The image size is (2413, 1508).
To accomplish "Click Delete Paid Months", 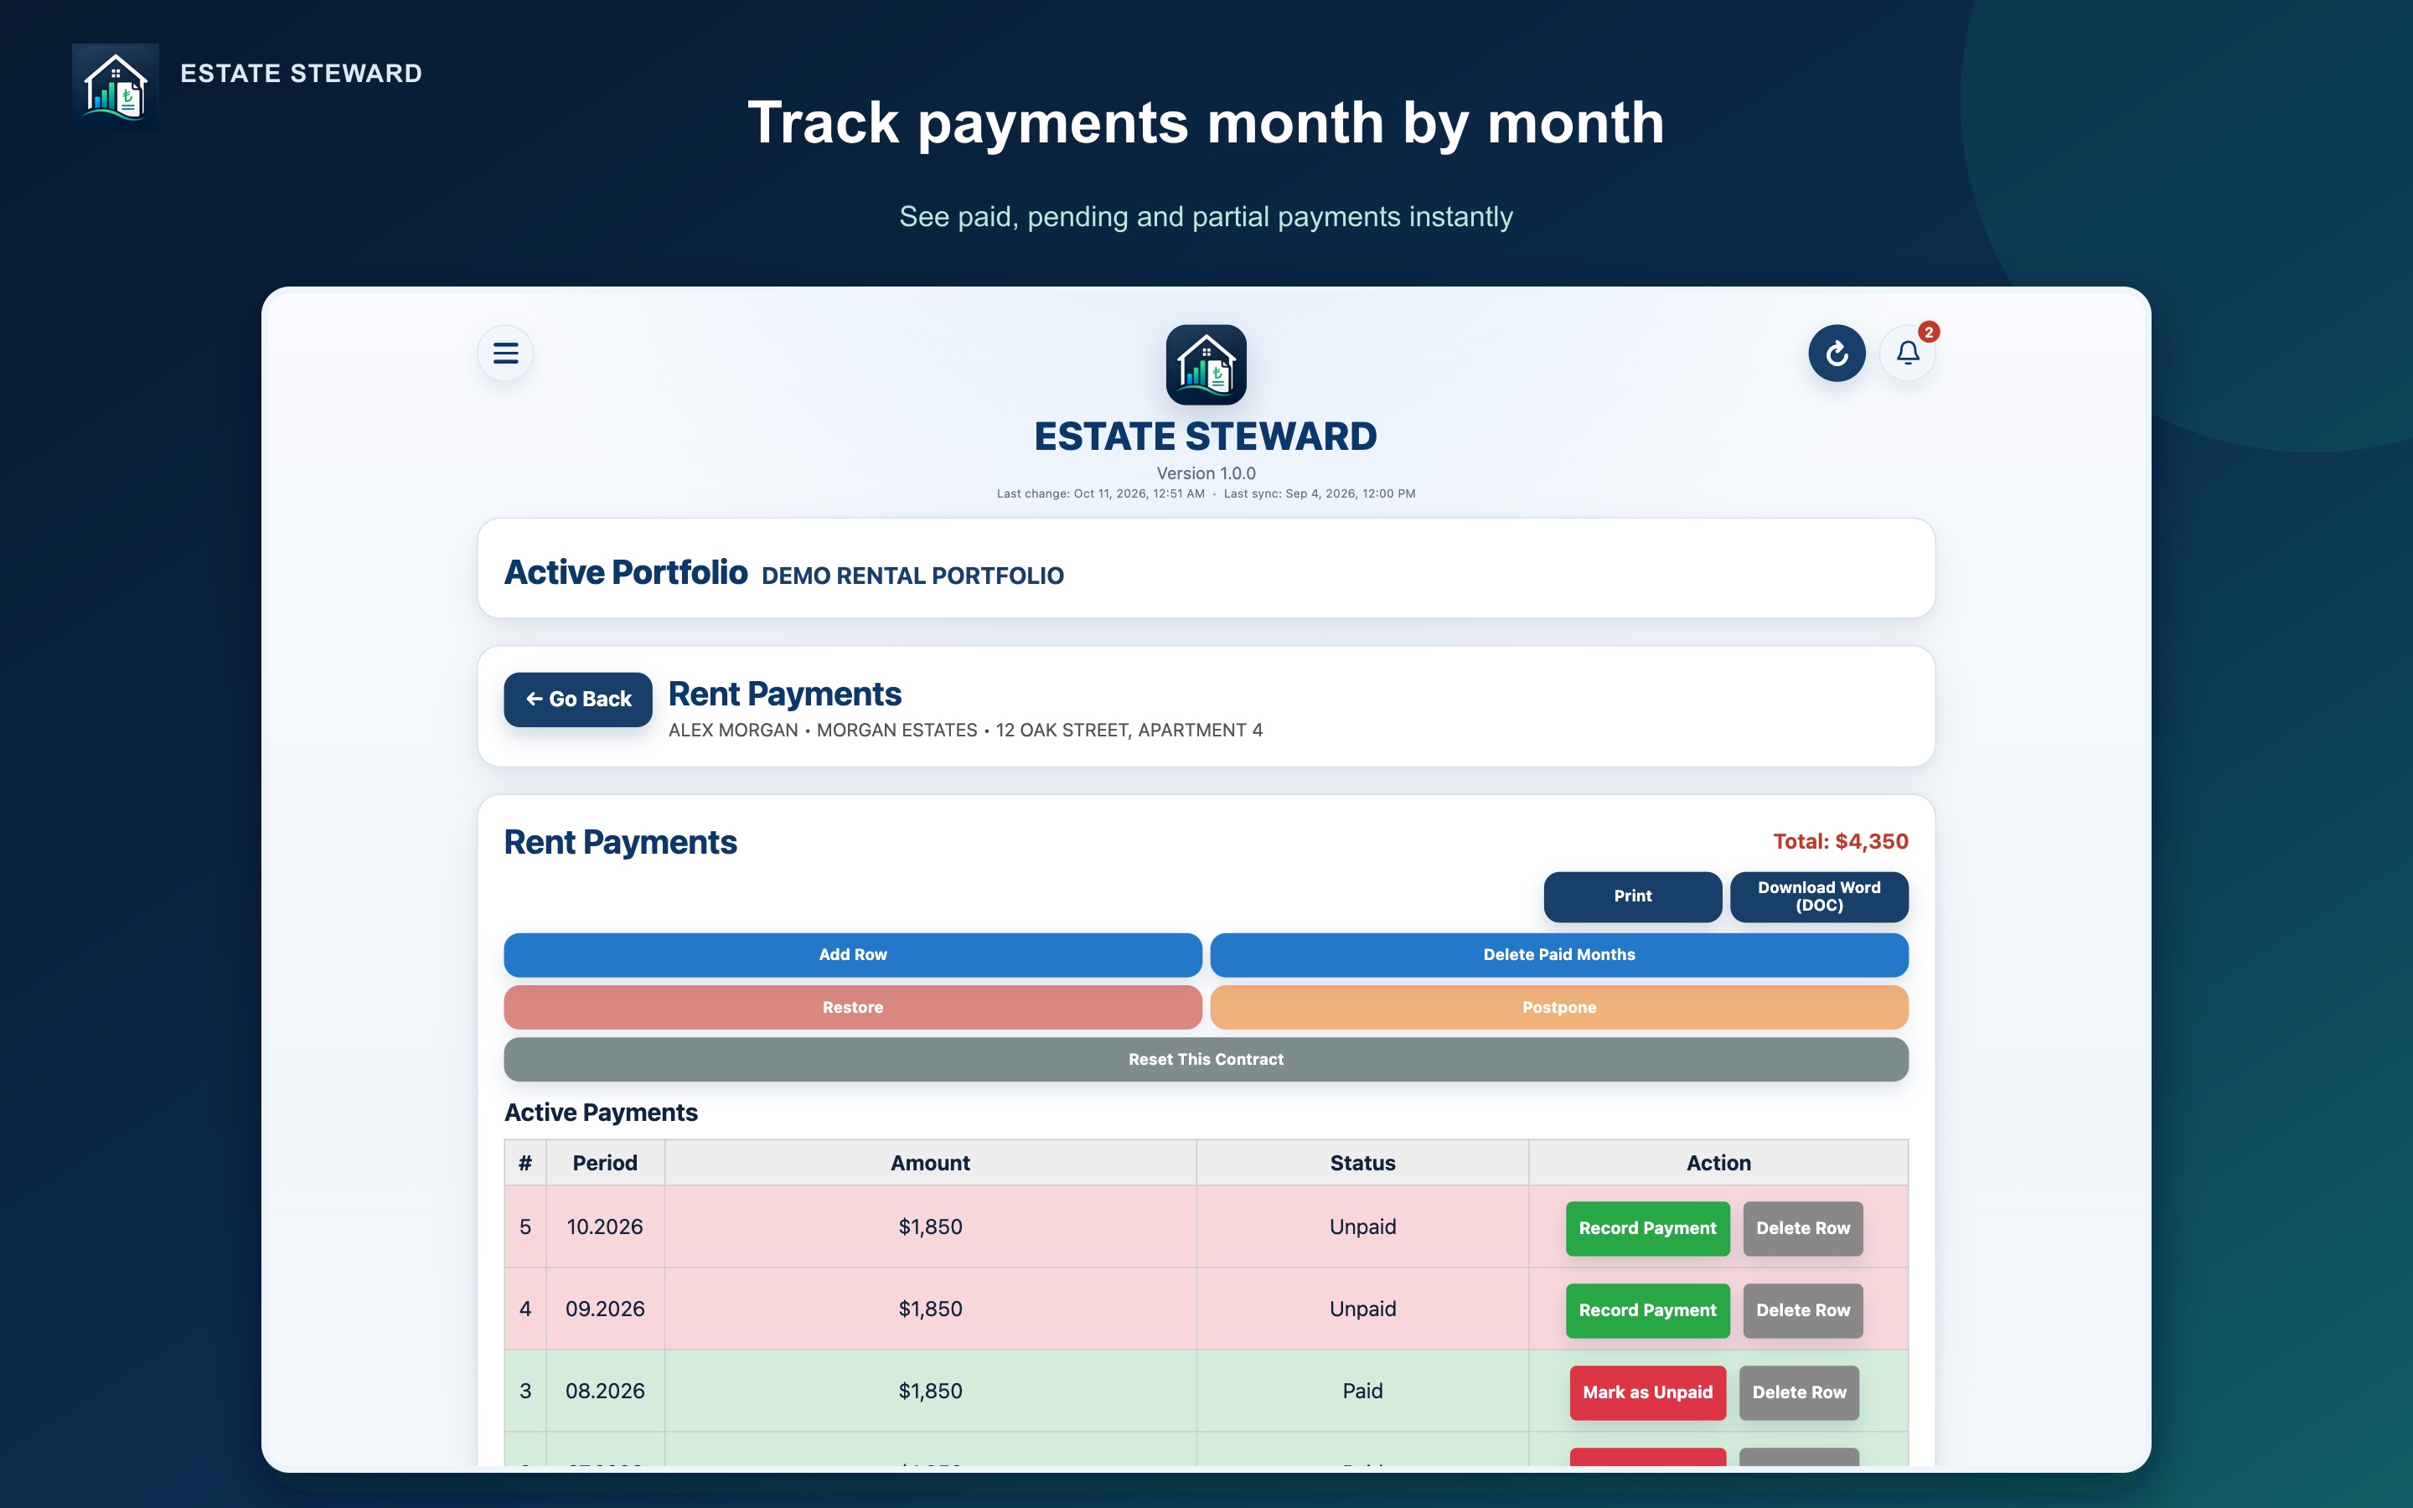I will (x=1558, y=954).
